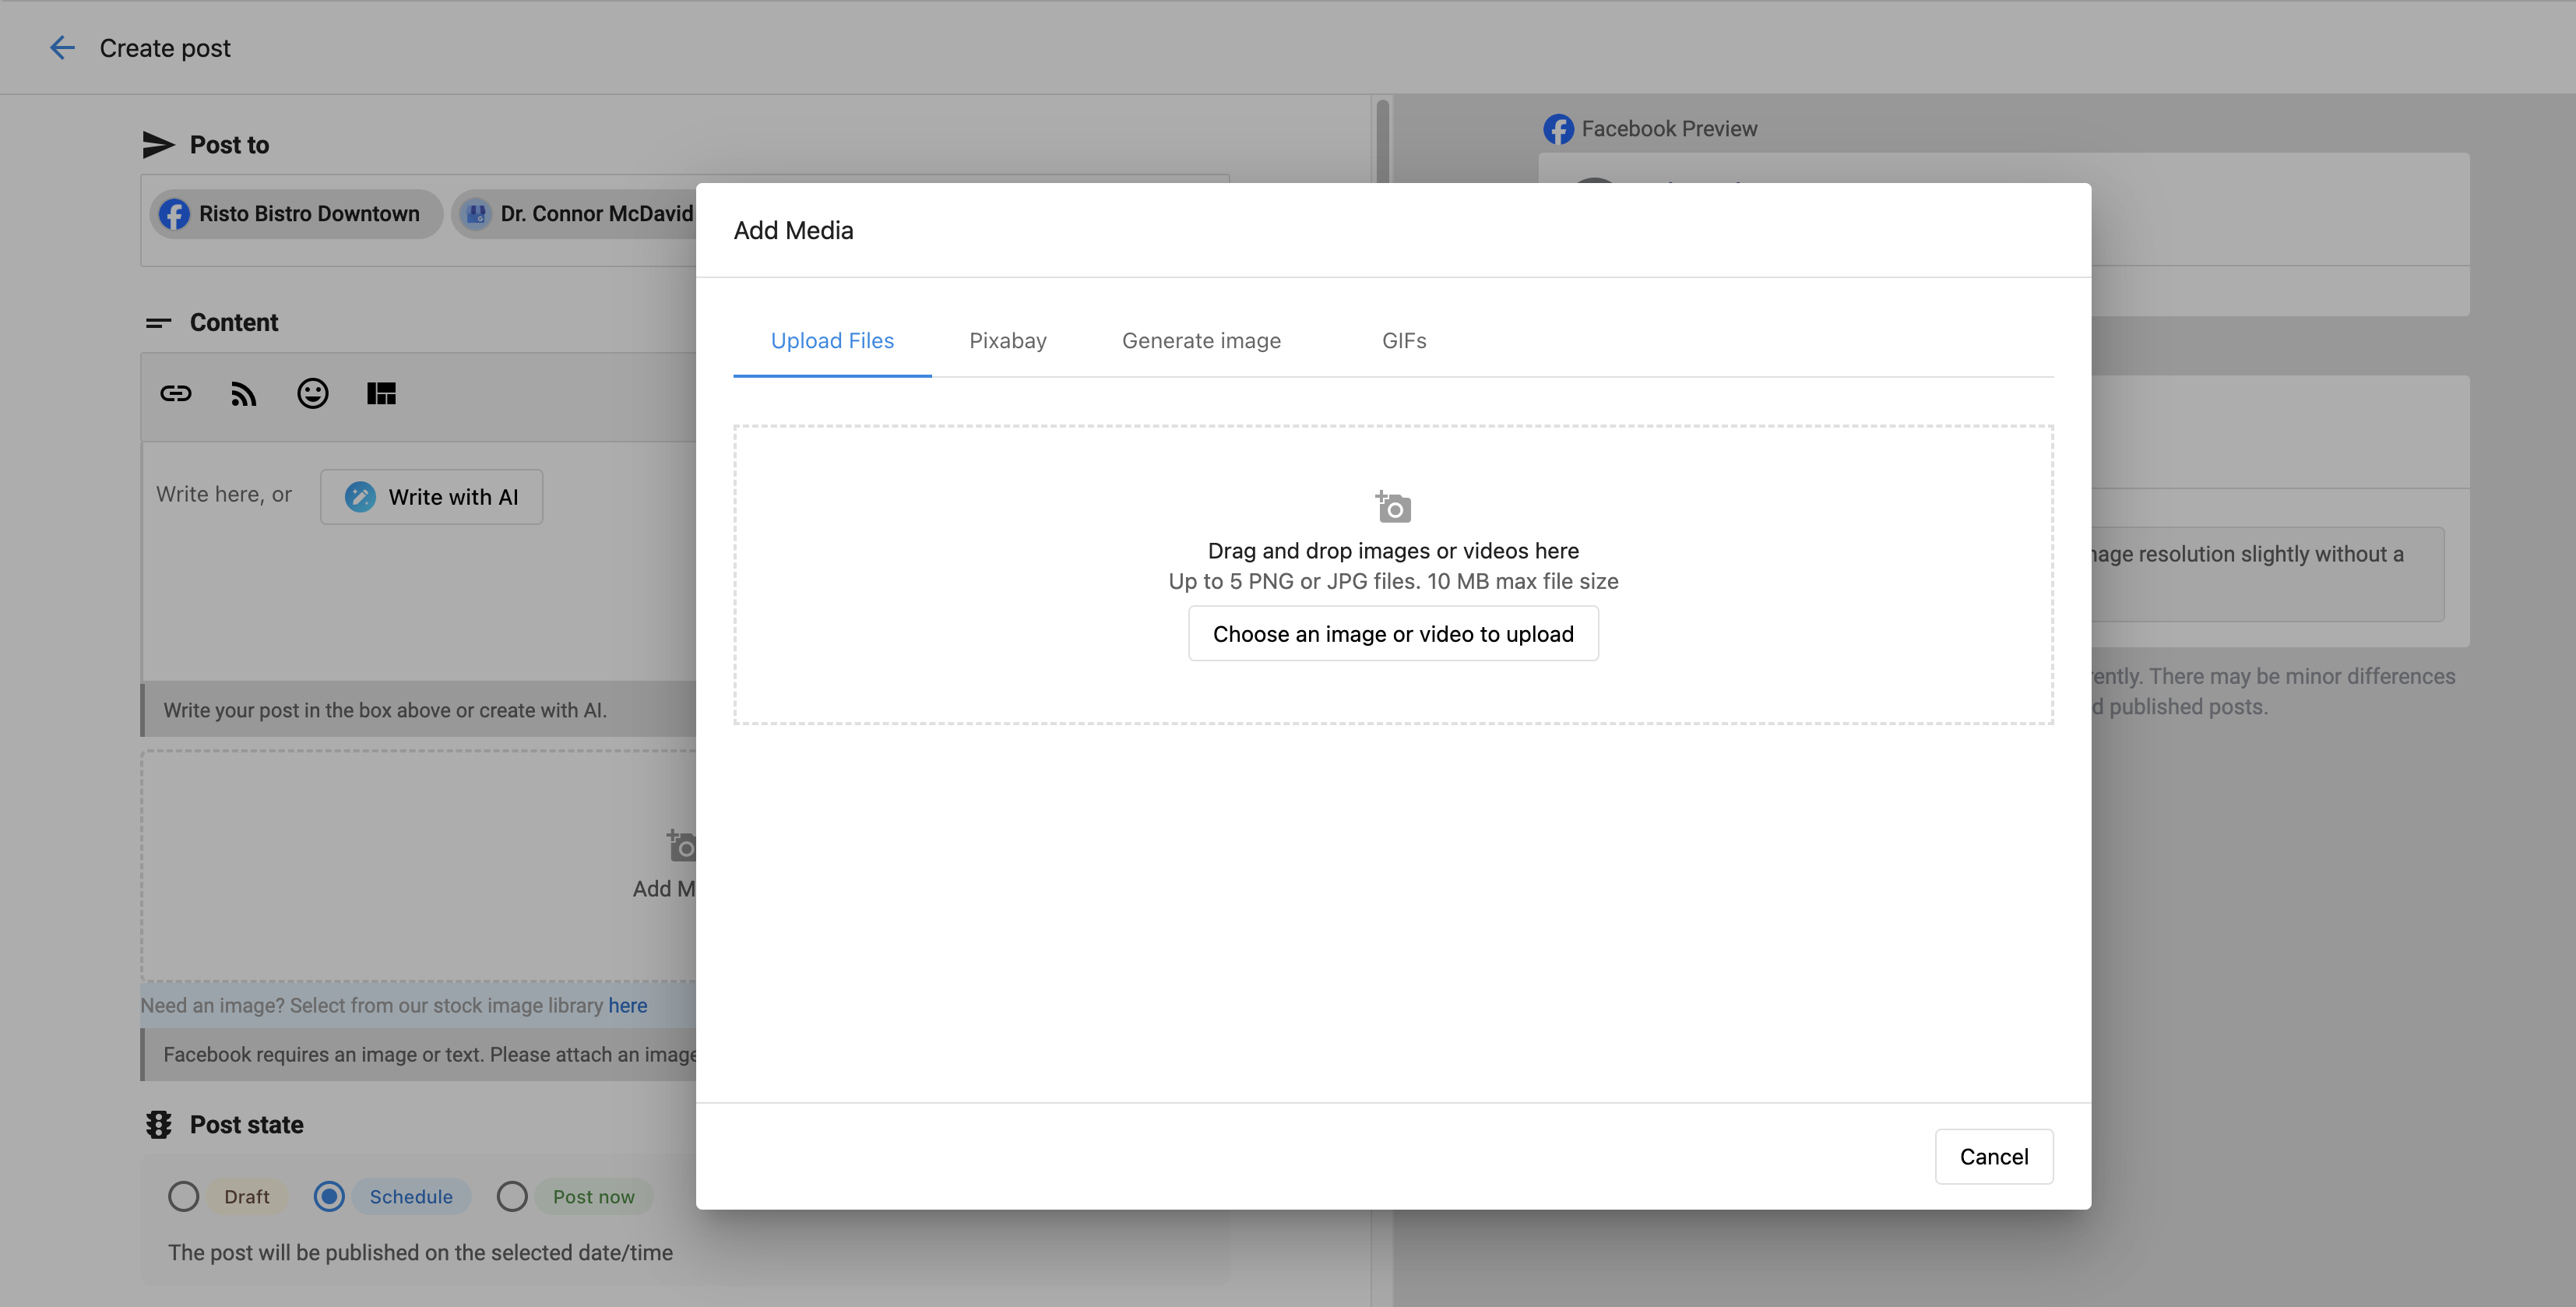Click the insert link icon in Content toolbar
The width and height of the screenshot is (2576, 1307).
[x=176, y=394]
